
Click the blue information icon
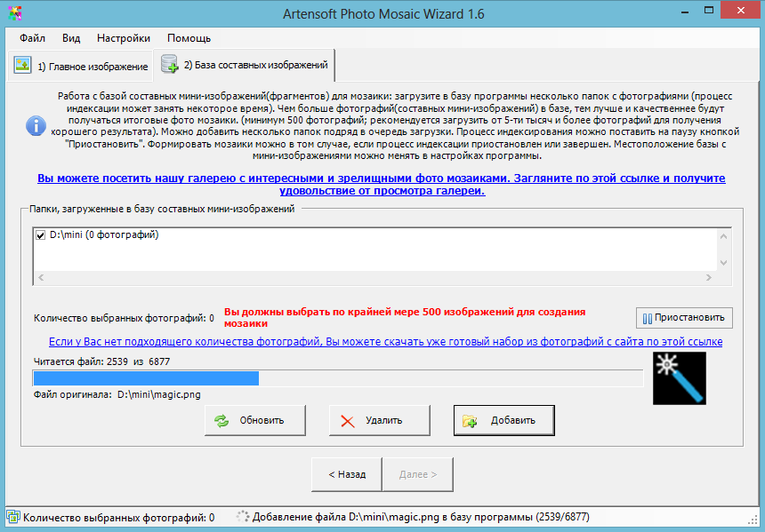(x=36, y=126)
